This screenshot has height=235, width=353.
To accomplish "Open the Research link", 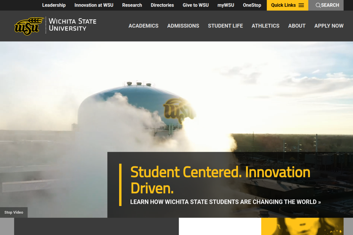I will pyautogui.click(x=132, y=5).
